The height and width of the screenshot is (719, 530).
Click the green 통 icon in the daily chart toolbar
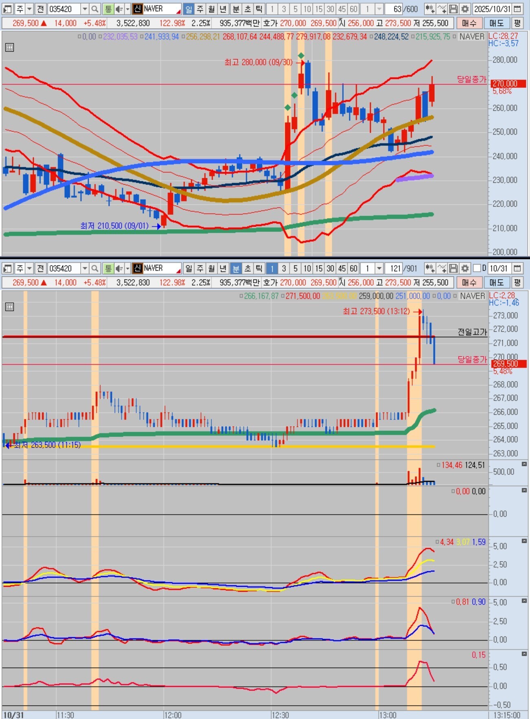tap(108, 9)
